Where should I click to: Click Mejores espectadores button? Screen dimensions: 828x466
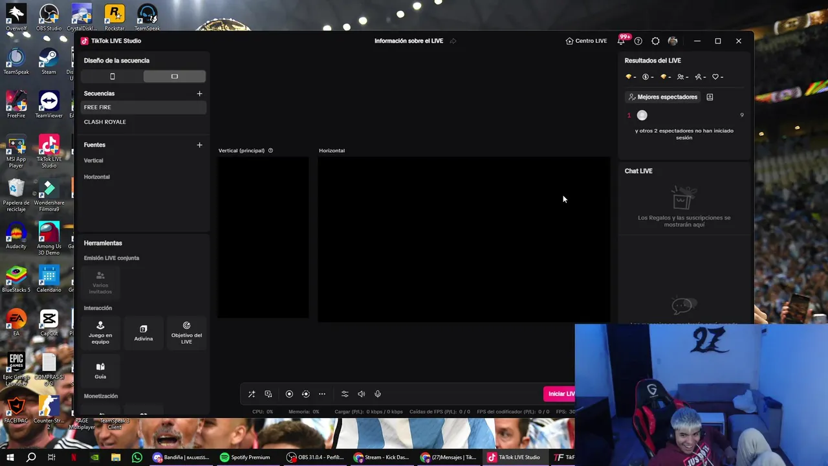[x=663, y=97]
